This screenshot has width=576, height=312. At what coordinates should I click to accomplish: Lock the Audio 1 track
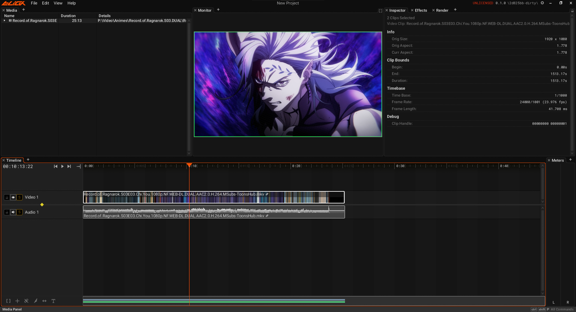[x=7, y=212]
